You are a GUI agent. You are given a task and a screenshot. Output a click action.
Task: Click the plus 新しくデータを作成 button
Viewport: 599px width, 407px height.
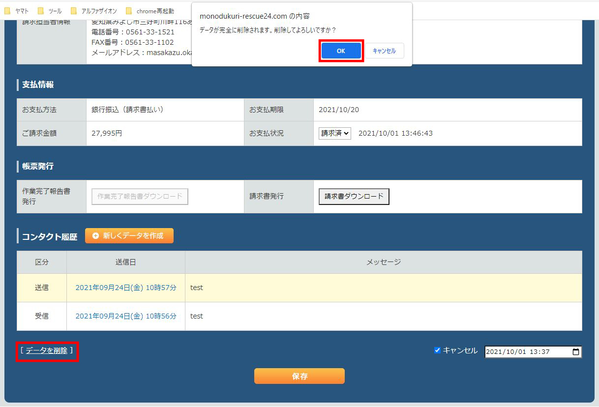pyautogui.click(x=129, y=236)
